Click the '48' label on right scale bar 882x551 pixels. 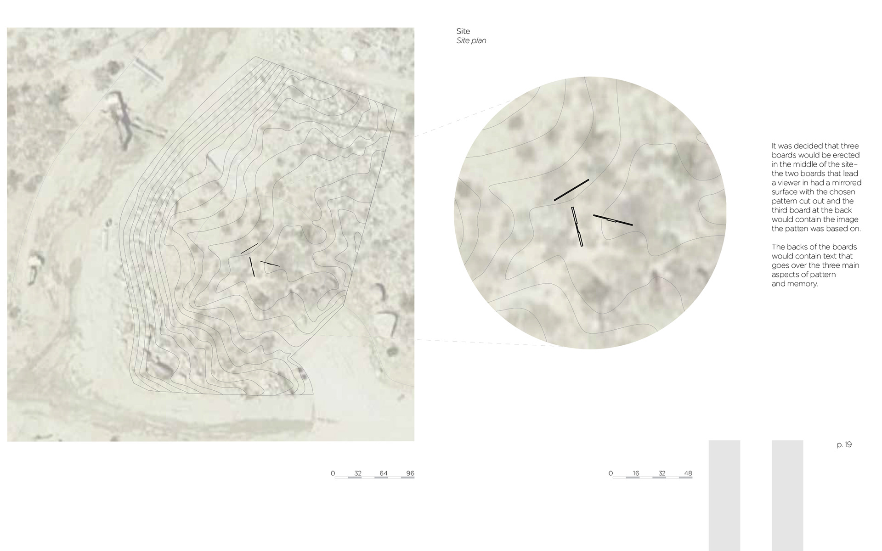688,473
